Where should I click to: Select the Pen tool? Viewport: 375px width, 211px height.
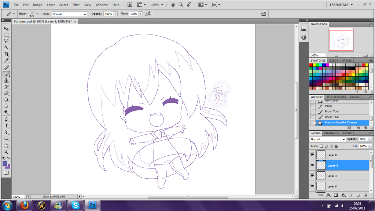click(6, 119)
